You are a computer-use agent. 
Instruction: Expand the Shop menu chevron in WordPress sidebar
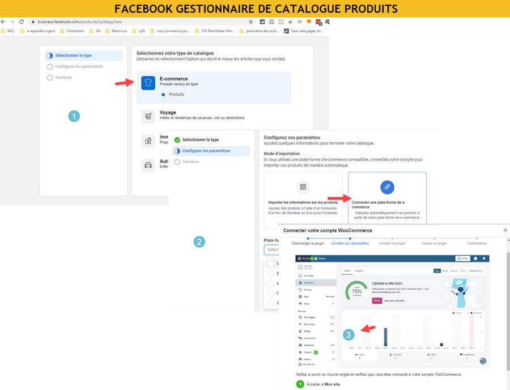333,303
